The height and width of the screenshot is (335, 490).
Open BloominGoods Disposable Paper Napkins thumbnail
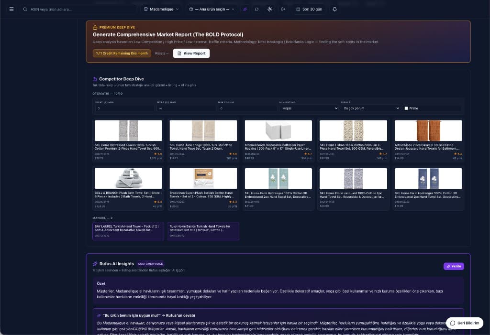(278, 130)
